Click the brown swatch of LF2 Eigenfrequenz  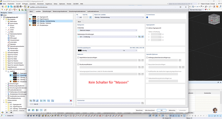coord(34,19)
